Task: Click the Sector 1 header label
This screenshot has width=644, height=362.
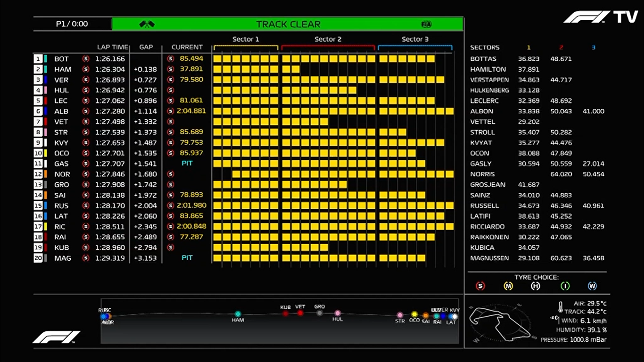Action: coord(246,39)
